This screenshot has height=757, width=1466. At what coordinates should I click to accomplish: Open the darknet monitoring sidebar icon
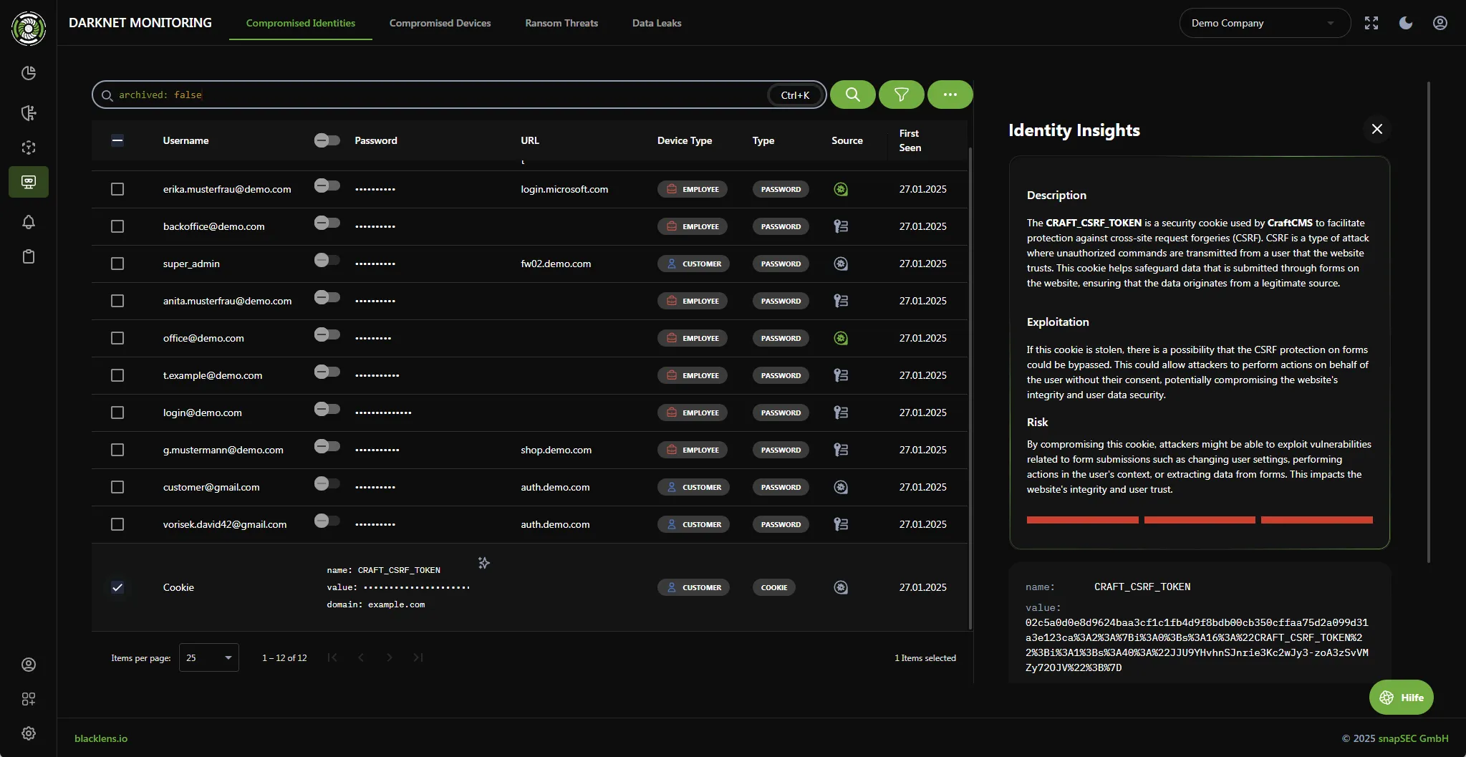29,182
